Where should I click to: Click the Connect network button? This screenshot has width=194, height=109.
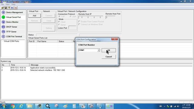(x=49, y=16)
